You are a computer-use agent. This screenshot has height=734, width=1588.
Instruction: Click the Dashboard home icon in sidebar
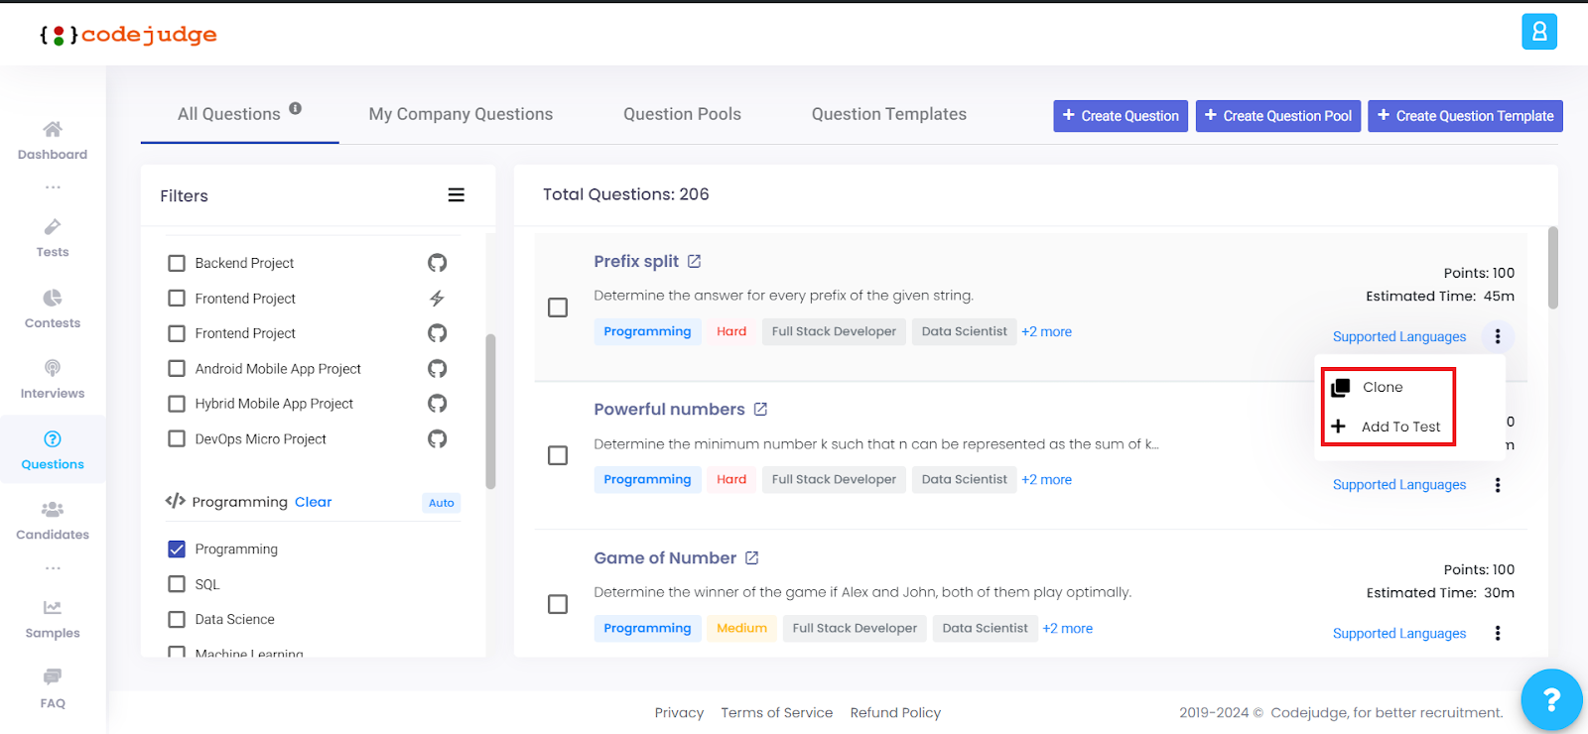click(x=53, y=130)
